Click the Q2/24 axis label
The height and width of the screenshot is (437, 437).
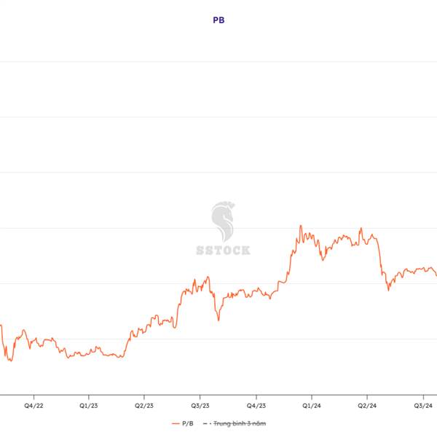coord(367,405)
